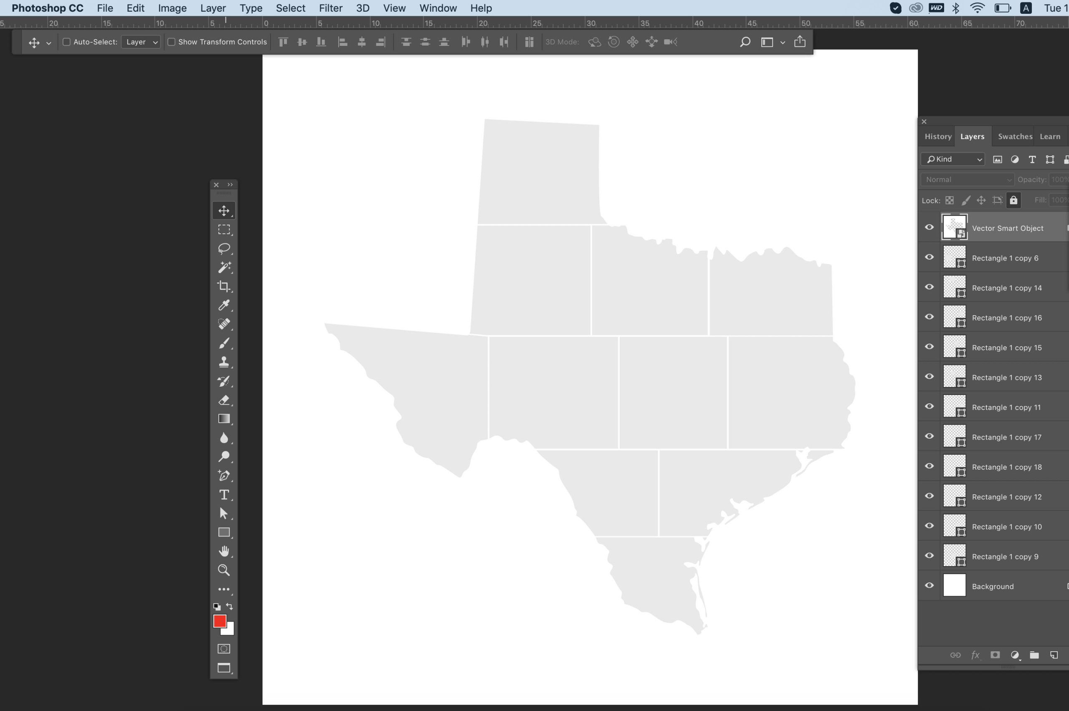Select the Move tool in the toolbox
1069x711 pixels.
pyautogui.click(x=223, y=210)
